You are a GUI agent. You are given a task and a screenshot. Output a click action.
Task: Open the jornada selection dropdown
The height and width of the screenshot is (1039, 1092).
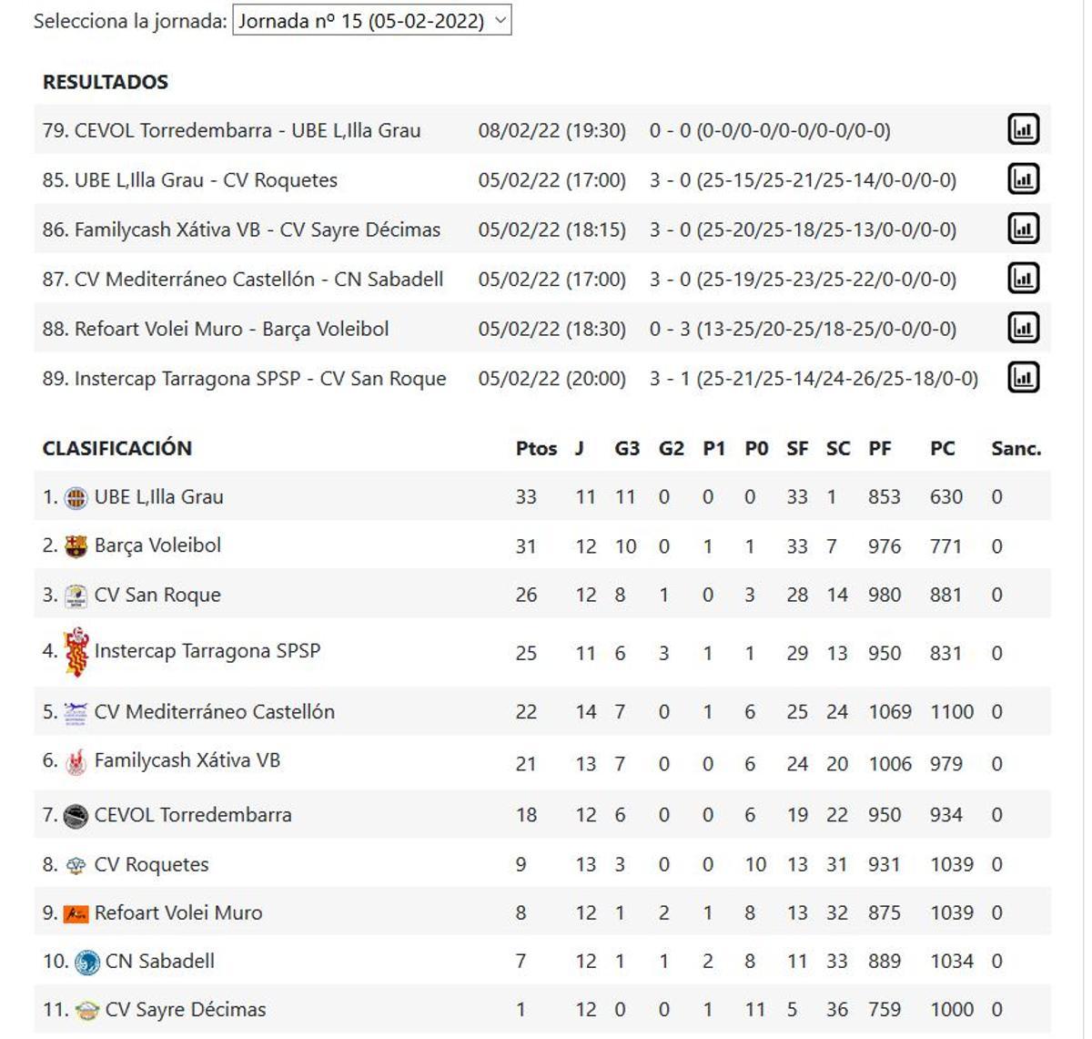pos(372,20)
